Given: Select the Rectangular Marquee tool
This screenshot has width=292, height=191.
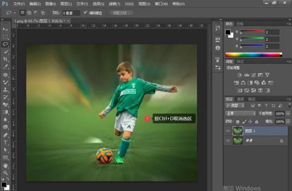Looking at the screenshot, I should pyautogui.click(x=5, y=37).
